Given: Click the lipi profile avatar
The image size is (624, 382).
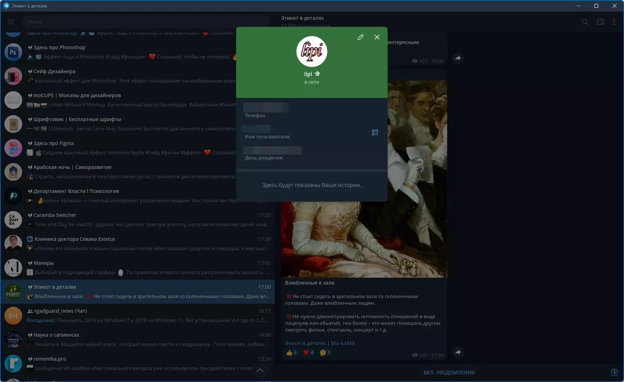Looking at the screenshot, I should click(x=312, y=52).
